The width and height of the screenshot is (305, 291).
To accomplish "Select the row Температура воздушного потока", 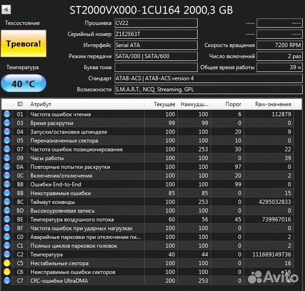I will tap(148, 219).
